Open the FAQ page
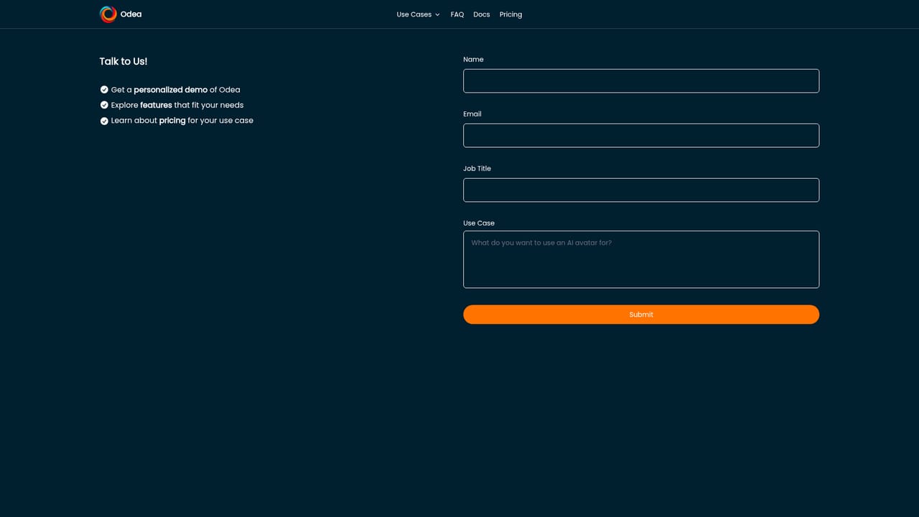The image size is (919, 517). tap(457, 14)
